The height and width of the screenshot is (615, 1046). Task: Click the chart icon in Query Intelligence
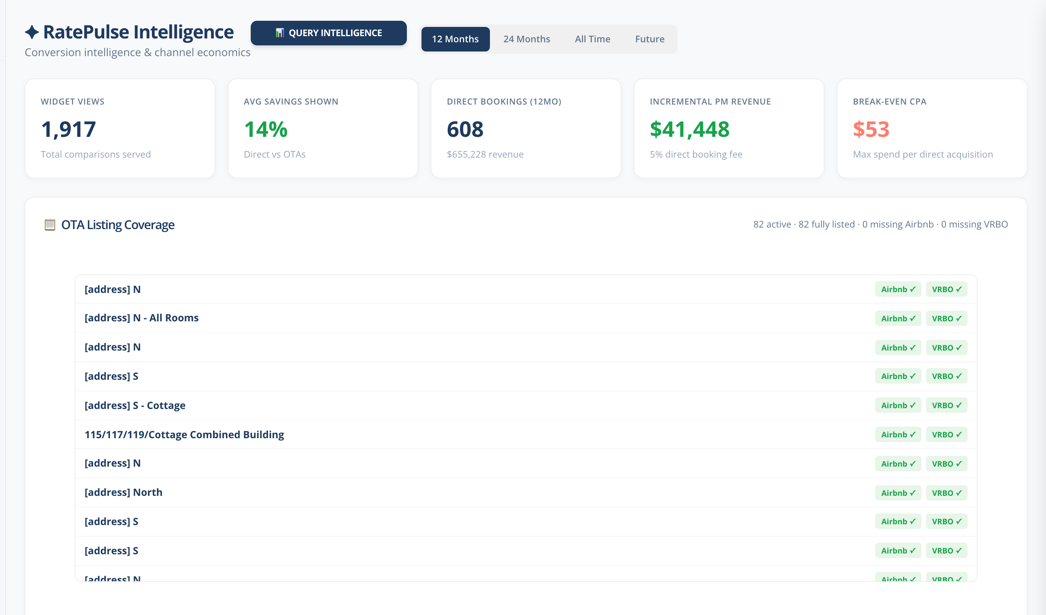pos(280,33)
